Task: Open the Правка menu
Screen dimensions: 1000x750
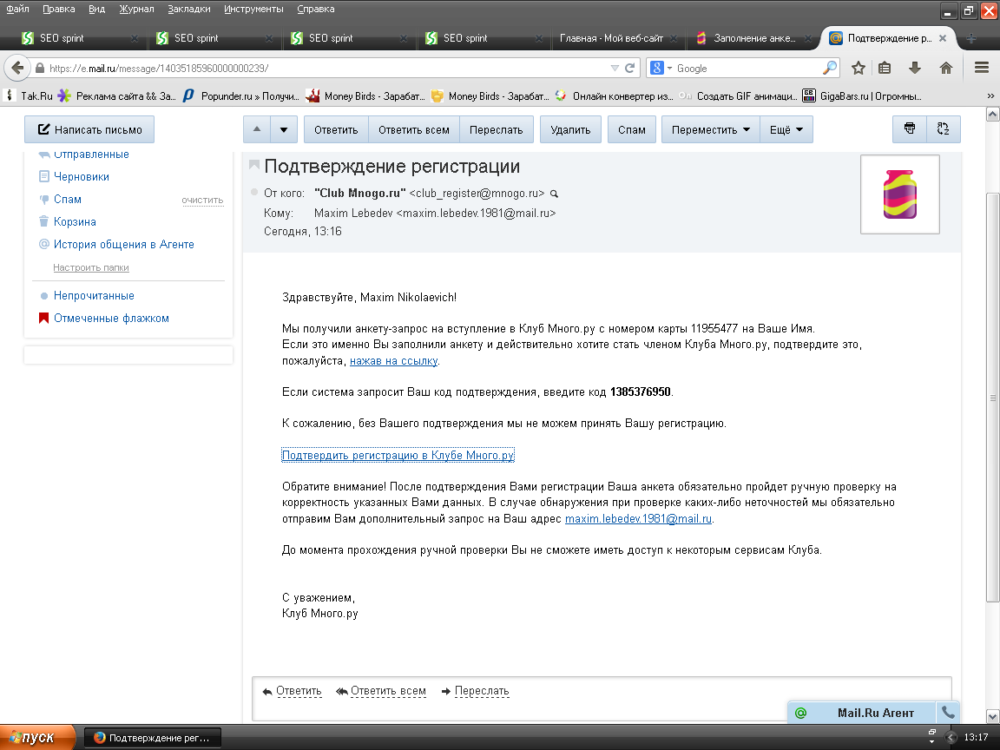Action: 59,9
